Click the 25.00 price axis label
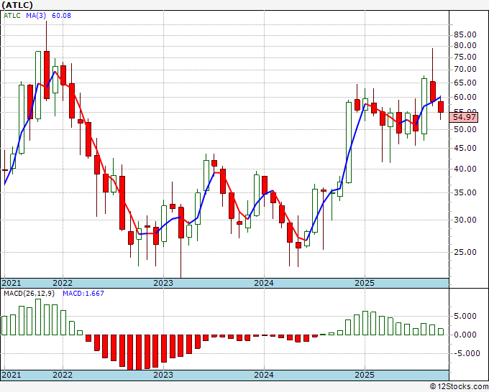Image resolution: width=489 pixels, height=392 pixels. tap(465, 252)
